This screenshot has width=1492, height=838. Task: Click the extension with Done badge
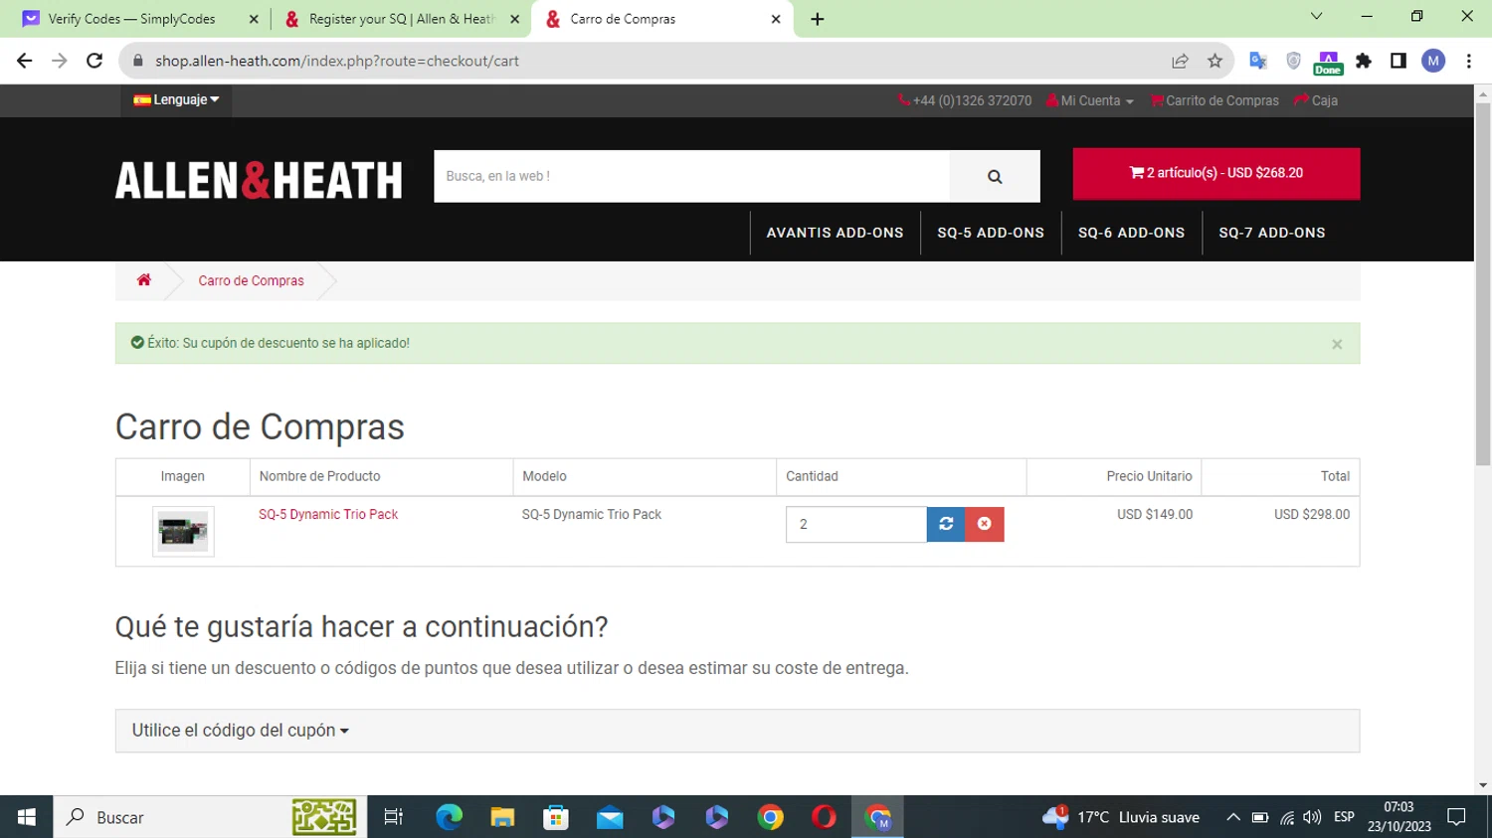(x=1328, y=63)
